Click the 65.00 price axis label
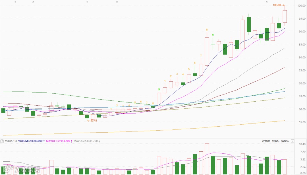This screenshot has width=307, height=175. (302, 96)
